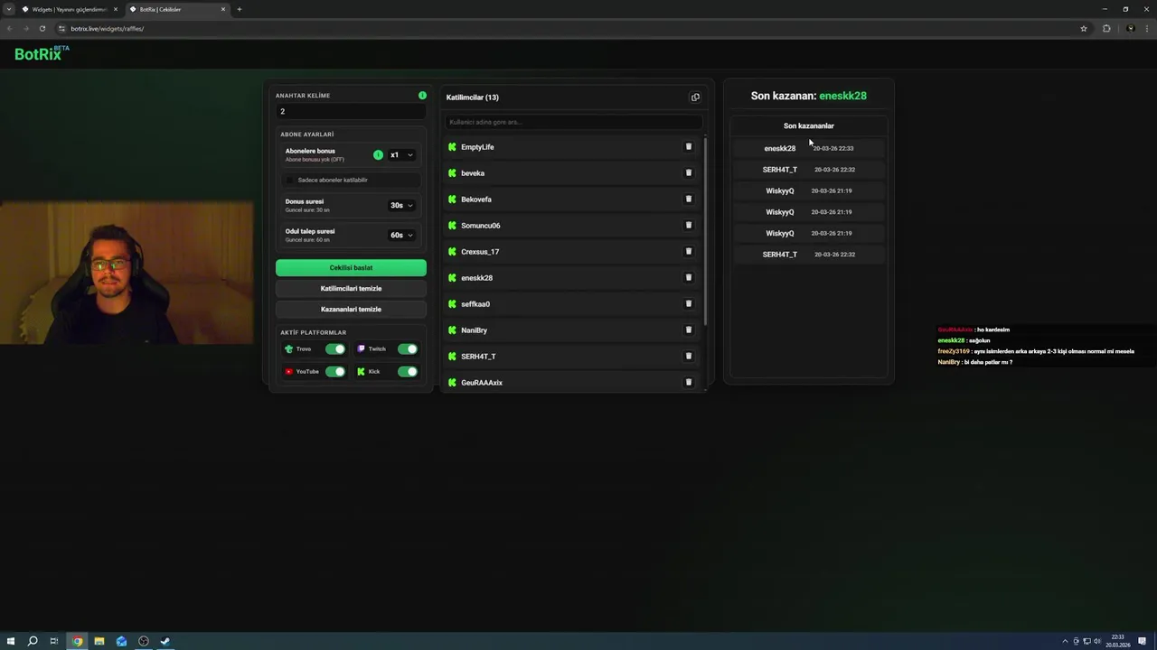This screenshot has width=1157, height=650.
Task: Open browser tab search chevron
Action: point(9,9)
